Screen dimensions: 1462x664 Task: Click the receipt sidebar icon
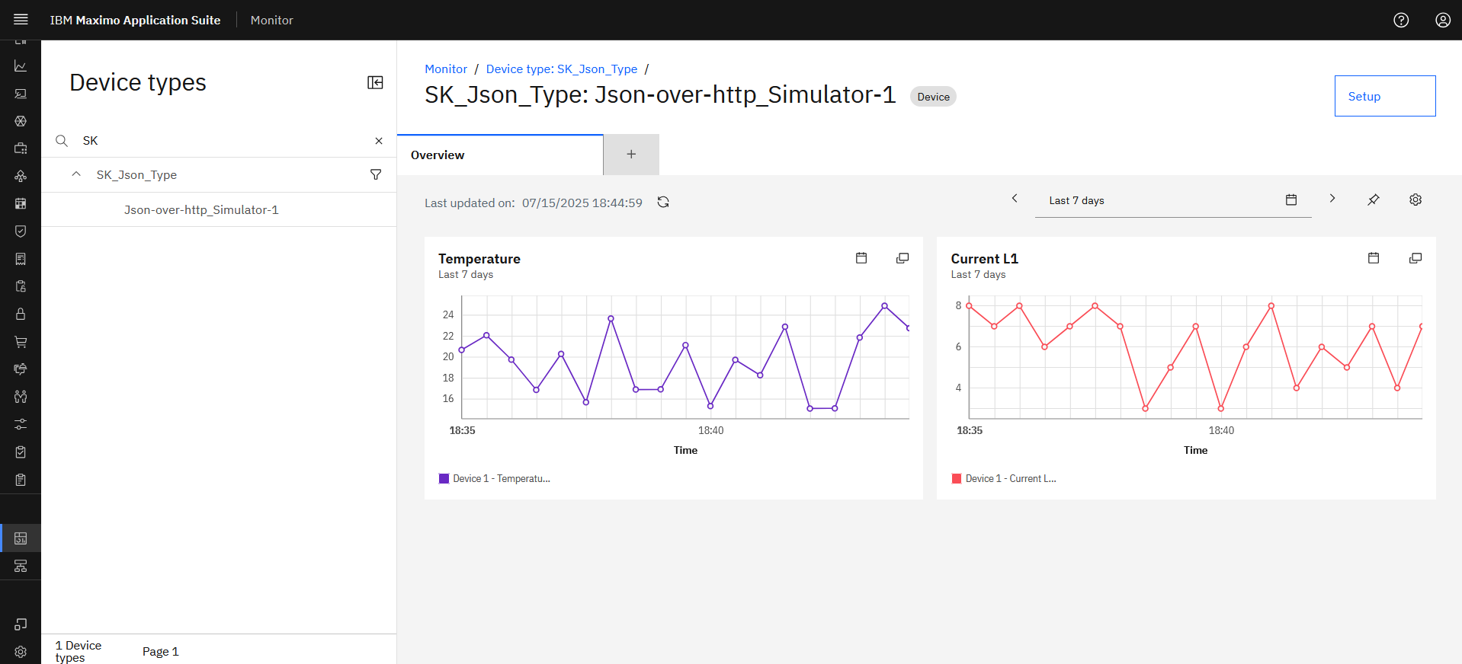(x=21, y=259)
